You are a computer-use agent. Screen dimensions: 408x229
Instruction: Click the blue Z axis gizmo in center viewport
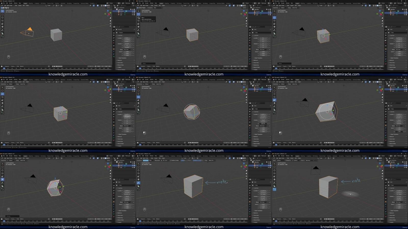pyautogui.click(x=243, y=87)
